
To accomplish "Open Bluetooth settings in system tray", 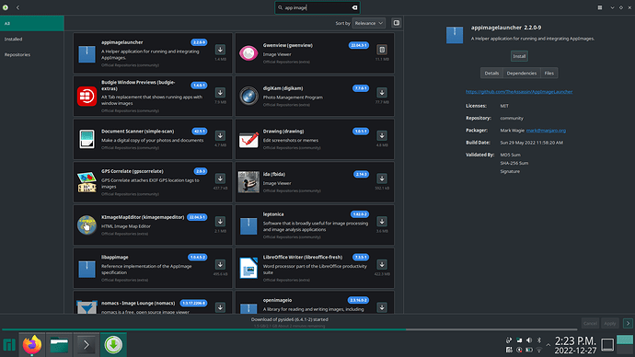I will [x=539, y=340].
